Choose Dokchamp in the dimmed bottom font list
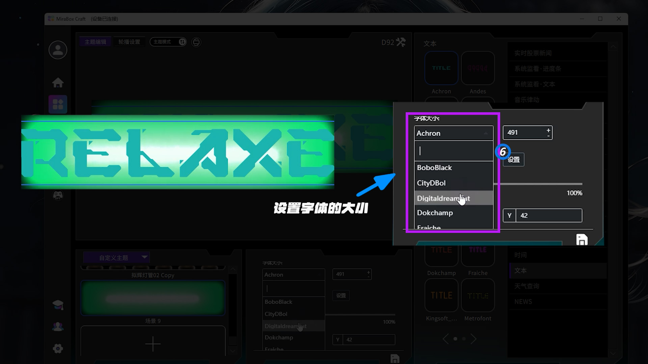The height and width of the screenshot is (364, 648). [x=294, y=337]
